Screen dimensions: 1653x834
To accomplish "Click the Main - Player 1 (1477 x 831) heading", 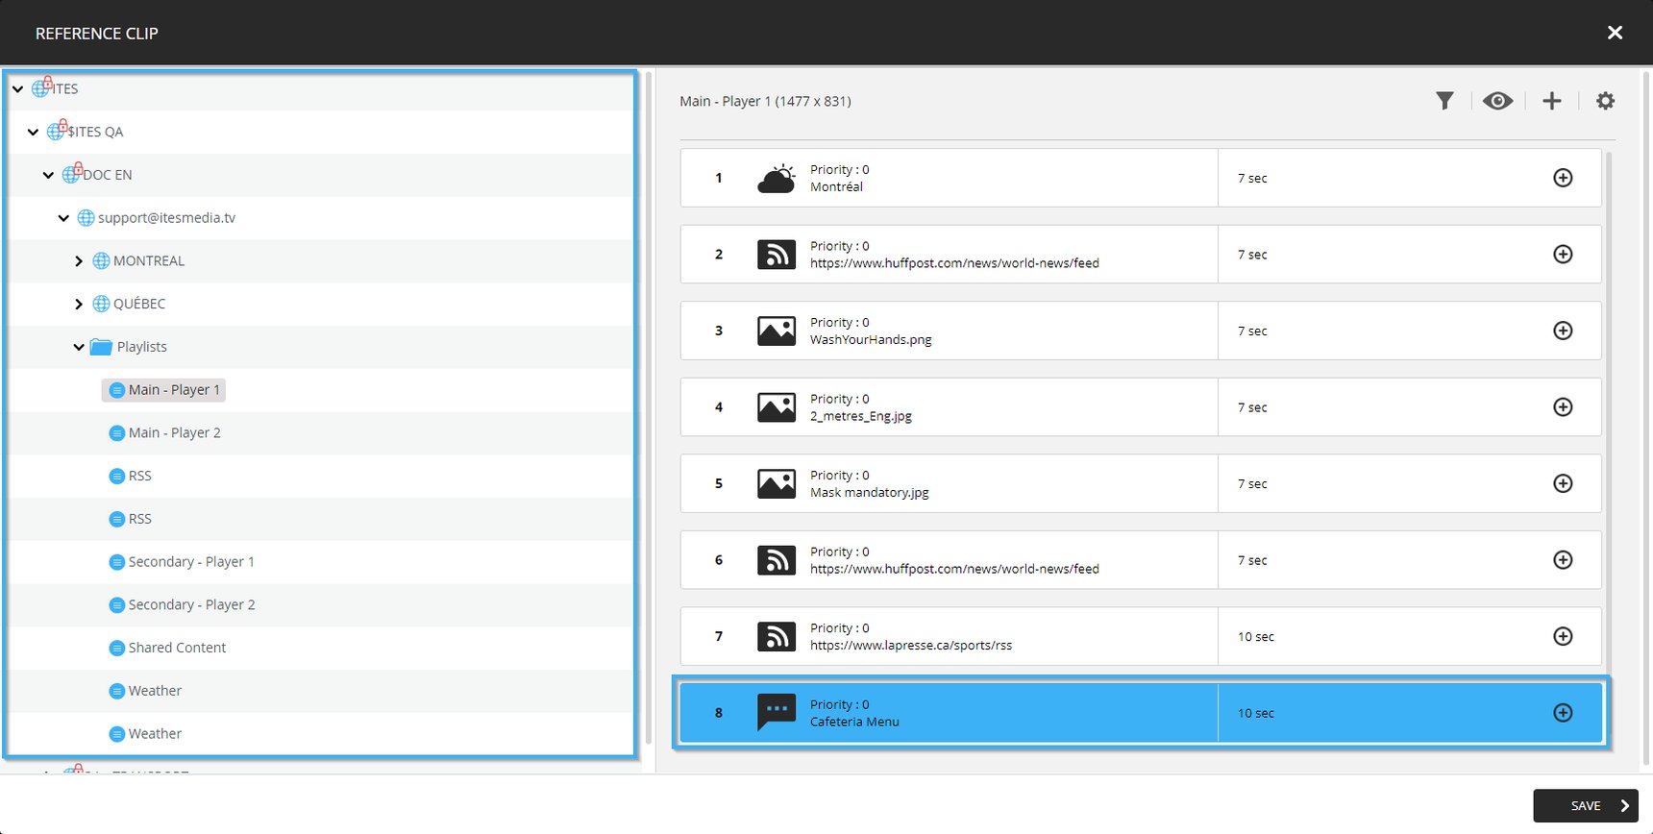I will pos(765,101).
